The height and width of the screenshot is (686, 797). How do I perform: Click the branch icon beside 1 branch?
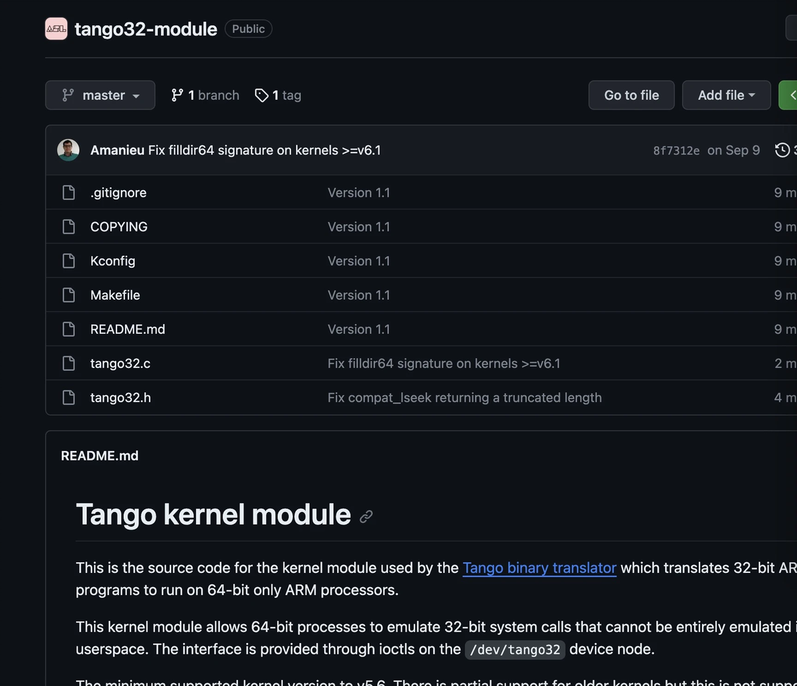(177, 95)
